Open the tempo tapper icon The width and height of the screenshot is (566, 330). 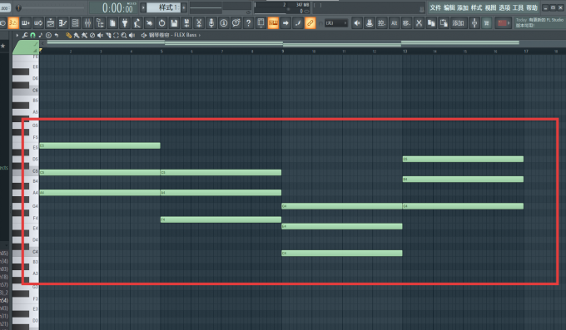coord(137,23)
